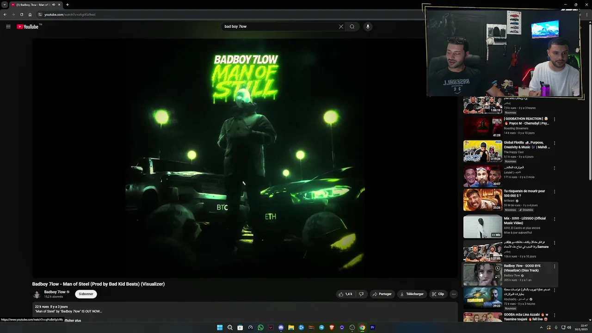Go back in browser history
This screenshot has width=592, height=333.
(x=5, y=14)
